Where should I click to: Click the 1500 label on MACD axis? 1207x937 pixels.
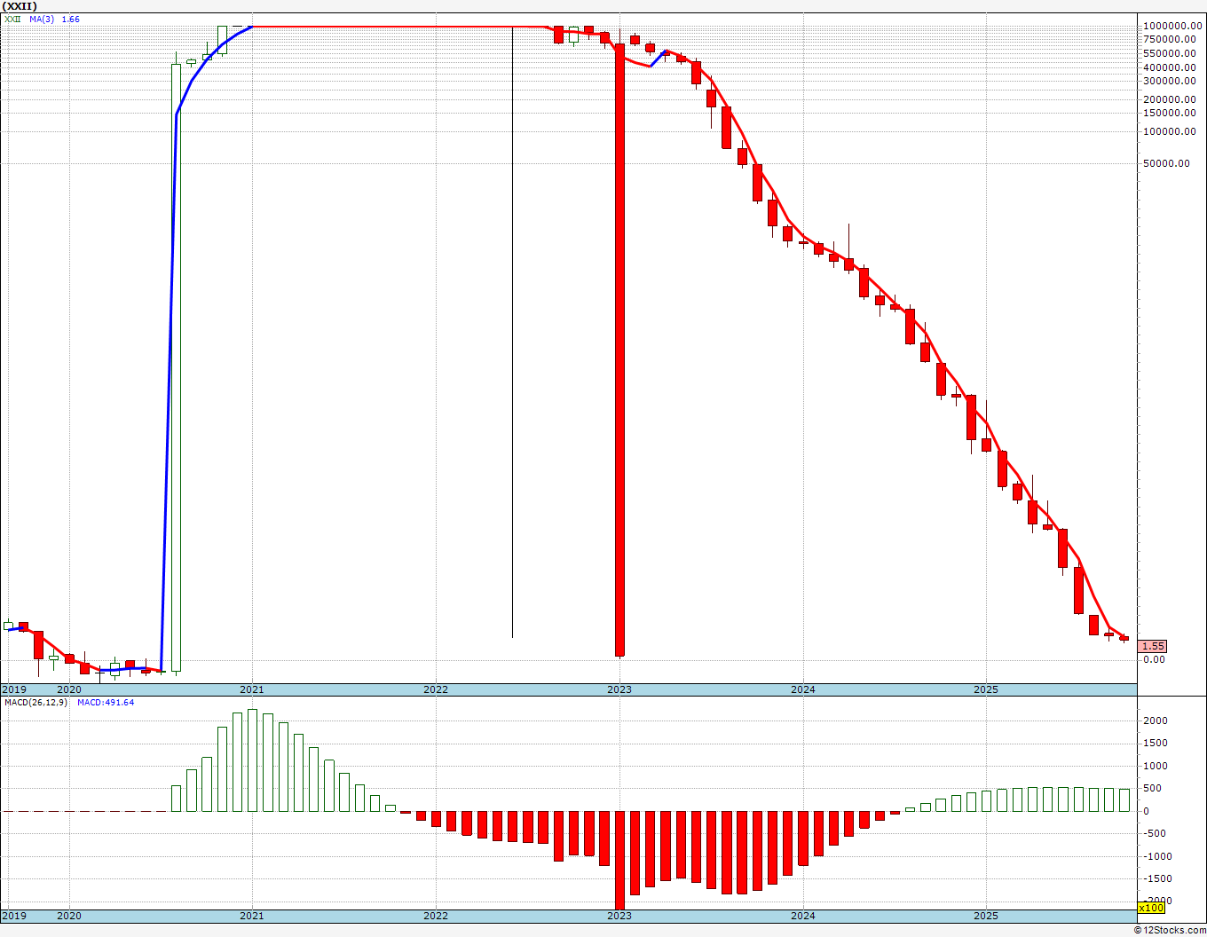click(1155, 744)
